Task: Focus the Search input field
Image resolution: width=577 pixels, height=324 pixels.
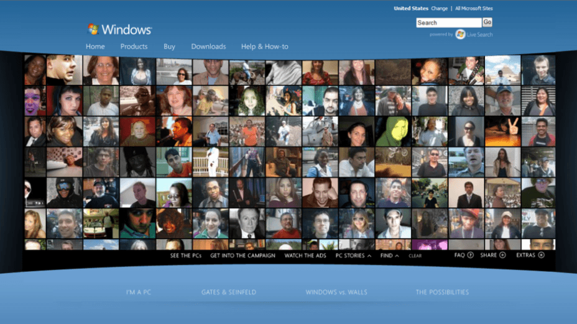Action: pos(449,23)
